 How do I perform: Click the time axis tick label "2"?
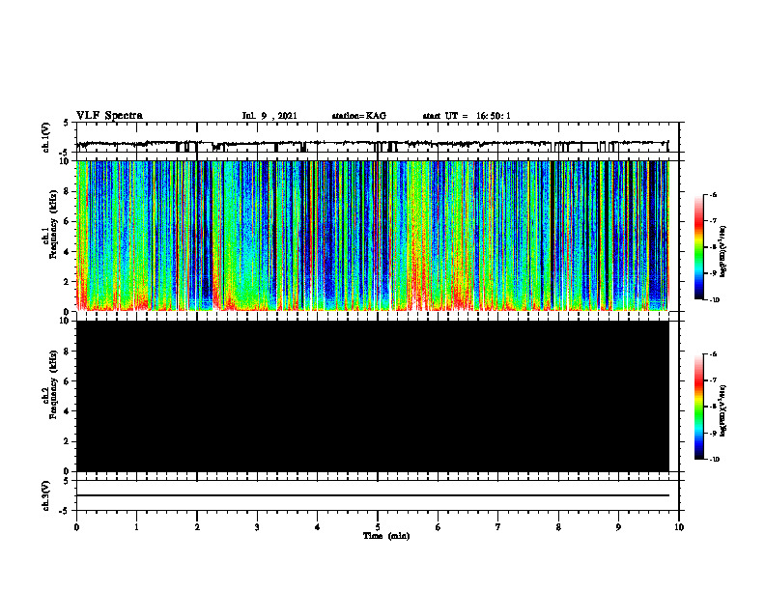pos(197,527)
